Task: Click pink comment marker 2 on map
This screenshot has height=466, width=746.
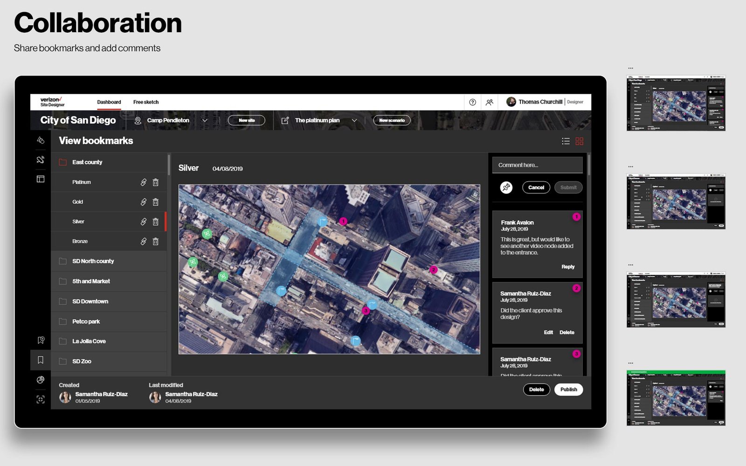Action: [x=434, y=270]
